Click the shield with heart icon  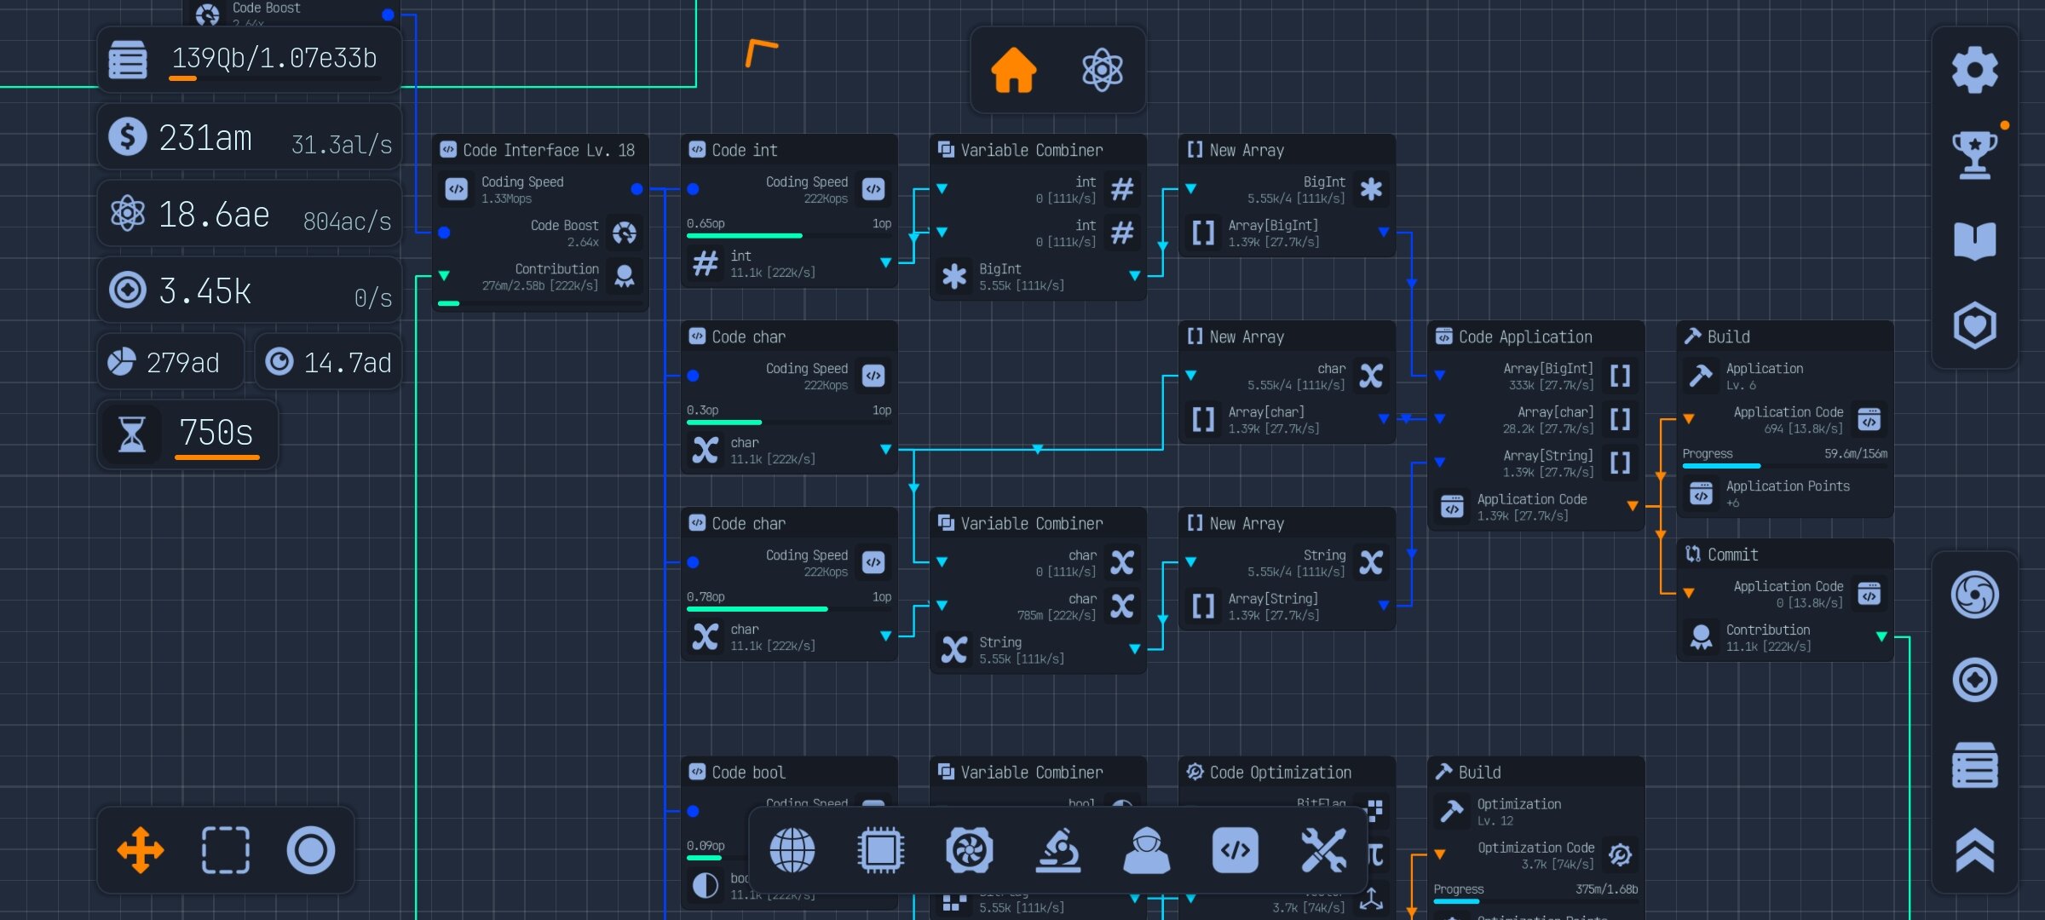(x=1974, y=325)
